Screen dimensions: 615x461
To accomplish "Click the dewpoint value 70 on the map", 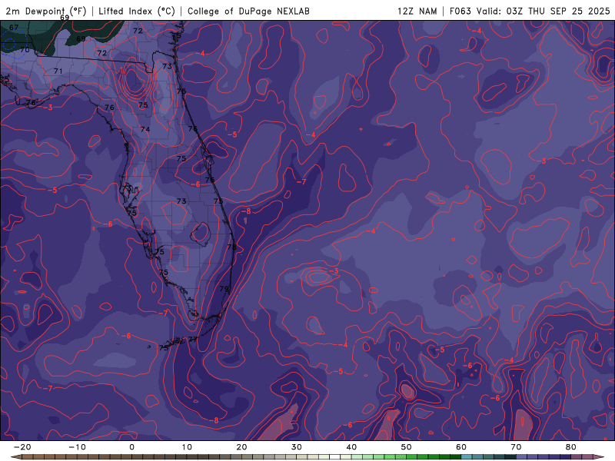I will tap(25, 50).
